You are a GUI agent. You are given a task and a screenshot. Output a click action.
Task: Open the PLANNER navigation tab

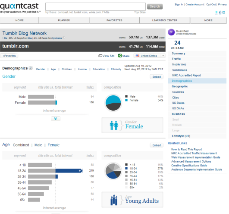pos(64,20)
